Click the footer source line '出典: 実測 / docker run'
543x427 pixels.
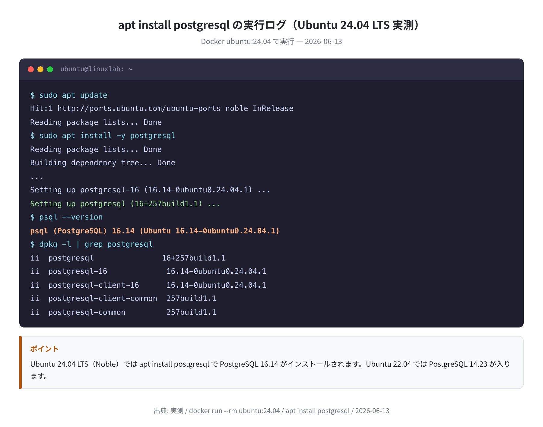coord(271,411)
